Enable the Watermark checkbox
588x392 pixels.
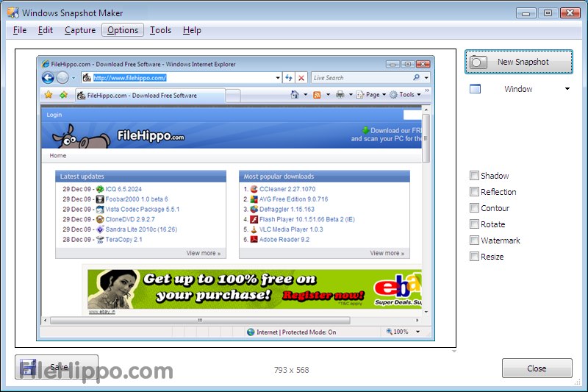pyautogui.click(x=474, y=240)
